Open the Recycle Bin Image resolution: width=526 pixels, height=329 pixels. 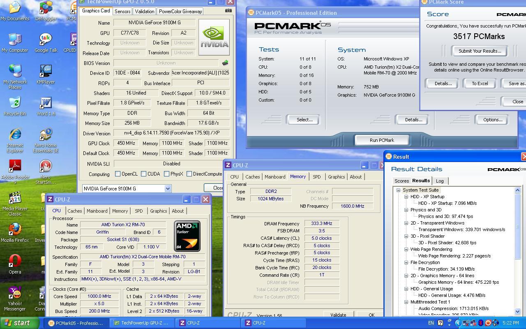click(x=15, y=106)
